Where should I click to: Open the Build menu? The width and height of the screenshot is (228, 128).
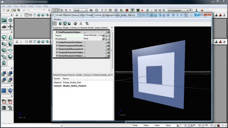coord(30,6)
